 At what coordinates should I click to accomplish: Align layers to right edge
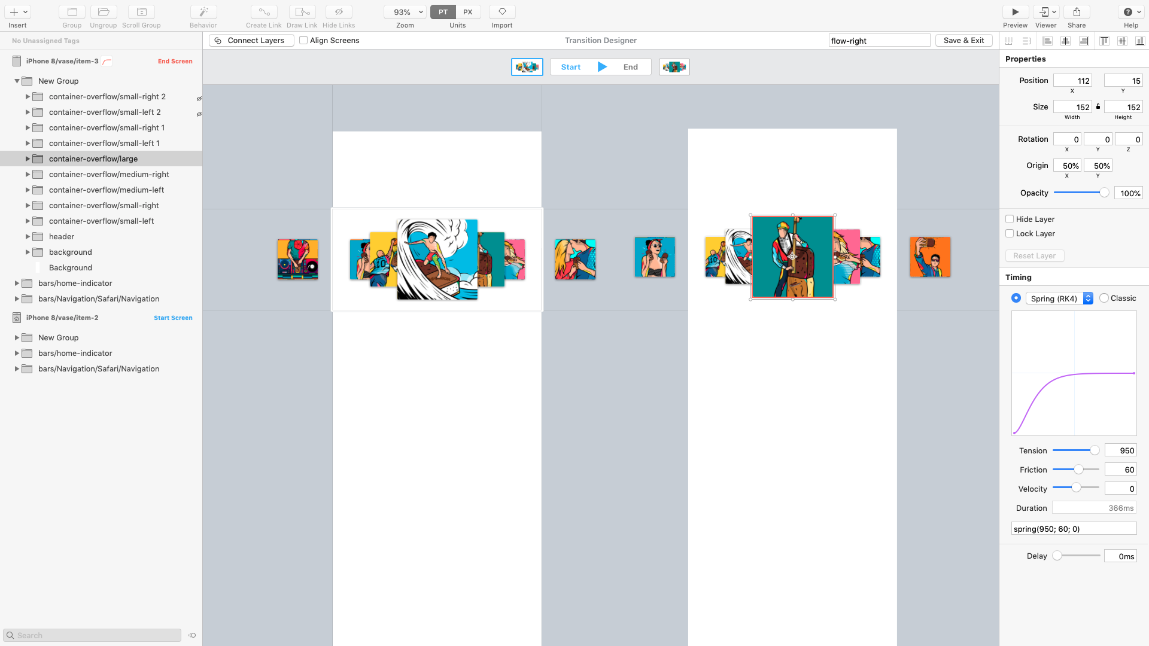[1084, 41]
